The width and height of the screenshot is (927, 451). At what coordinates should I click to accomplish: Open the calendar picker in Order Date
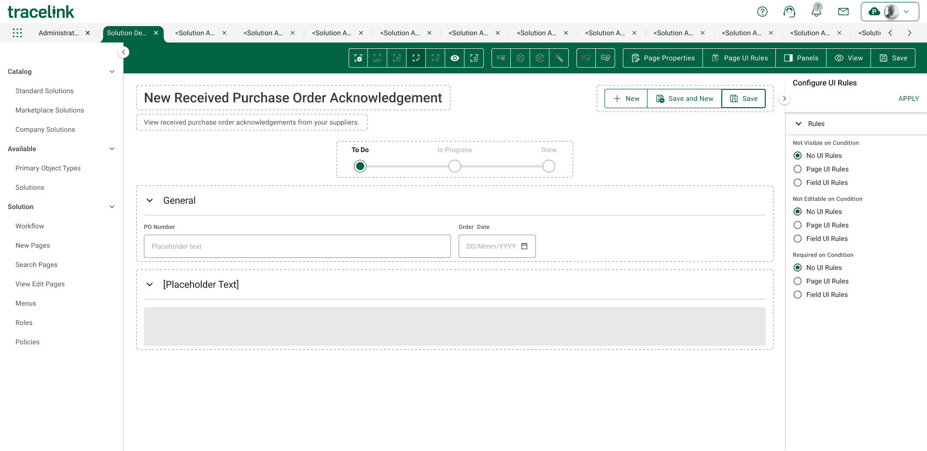(x=525, y=246)
